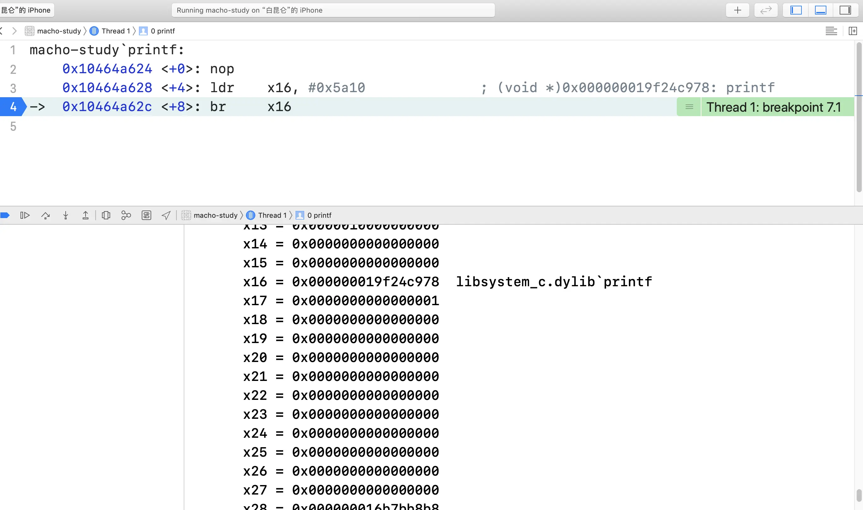Open macho-study item in debug bar path
863x510 pixels.
coord(215,215)
